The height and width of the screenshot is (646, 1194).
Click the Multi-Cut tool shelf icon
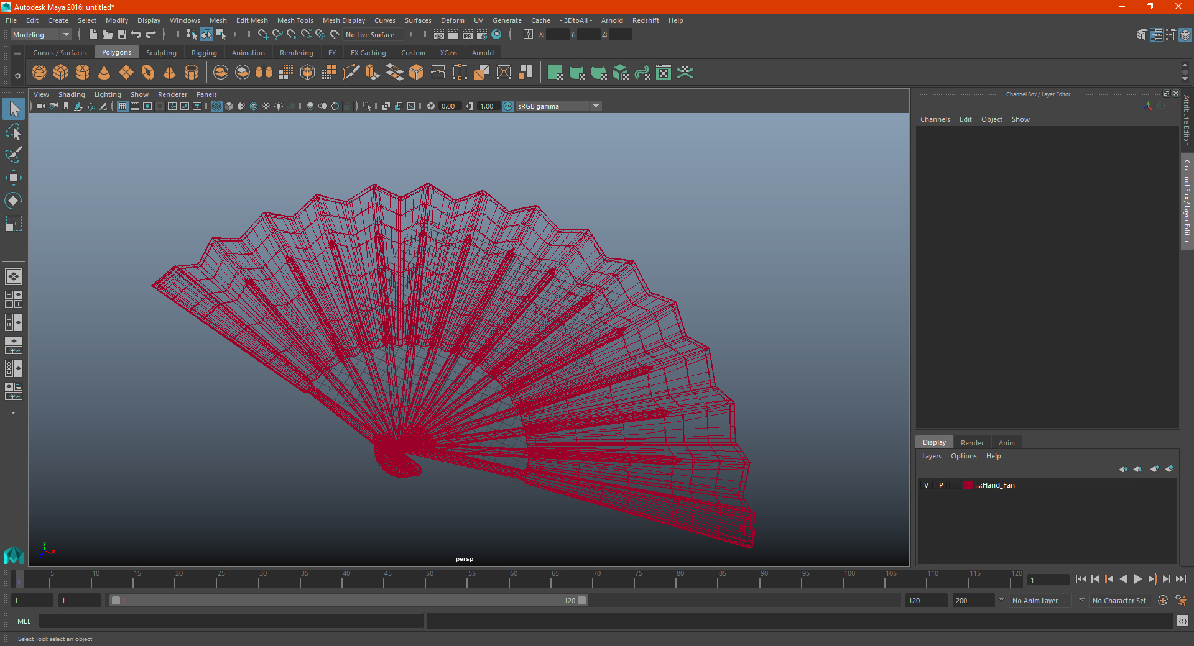click(351, 73)
